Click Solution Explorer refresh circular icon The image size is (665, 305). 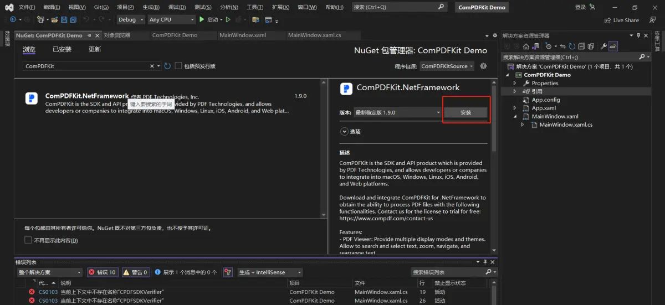[x=572, y=46]
